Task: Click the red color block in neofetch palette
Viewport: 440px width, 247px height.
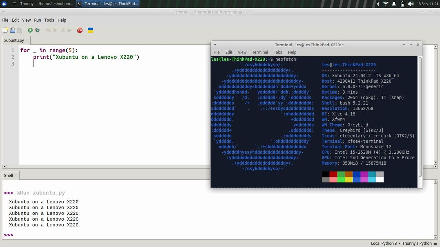Action: [x=333, y=174]
